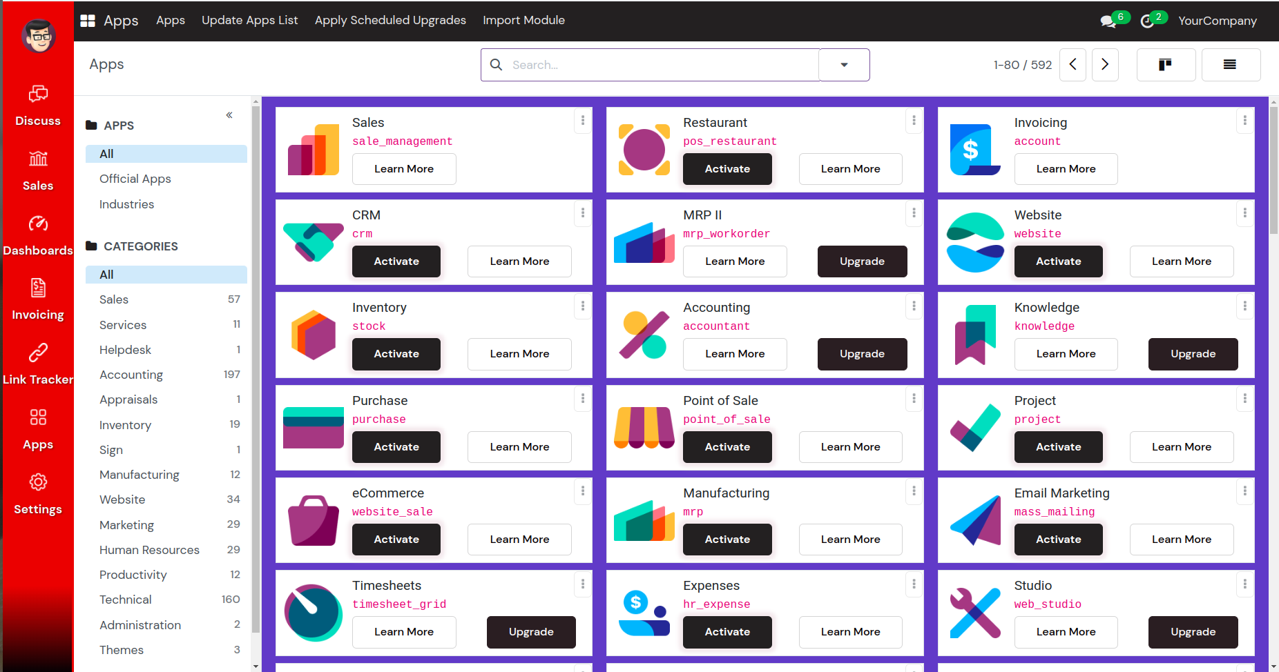Upgrade the Knowledge app
1279x672 pixels.
tap(1193, 354)
